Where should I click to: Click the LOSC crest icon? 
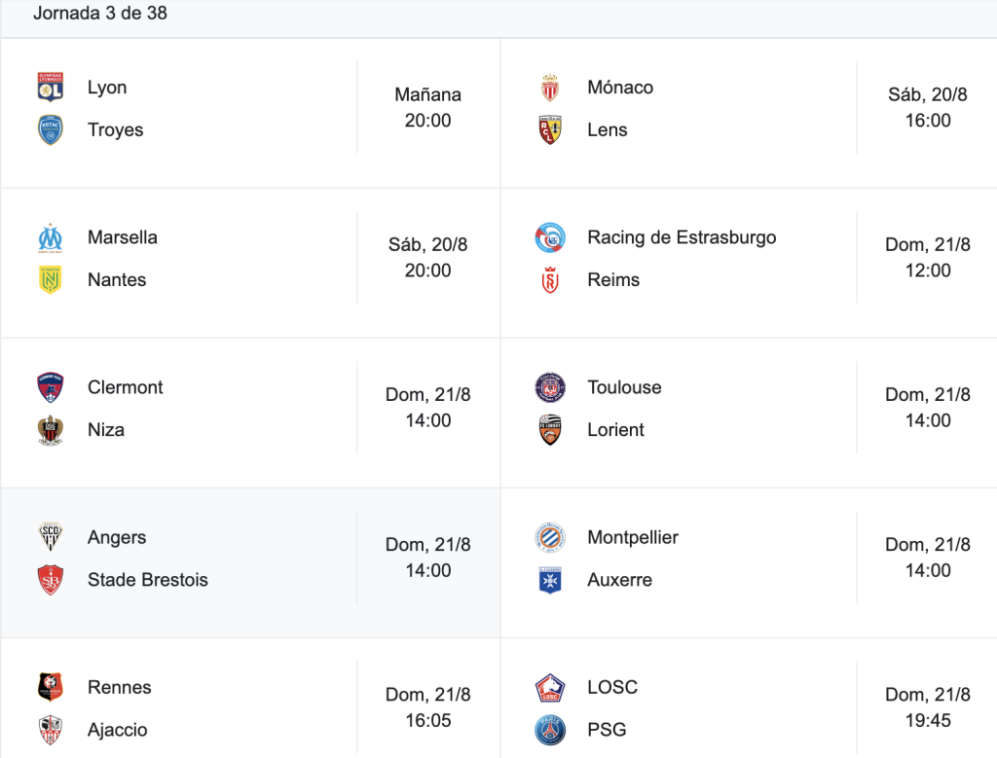[550, 688]
